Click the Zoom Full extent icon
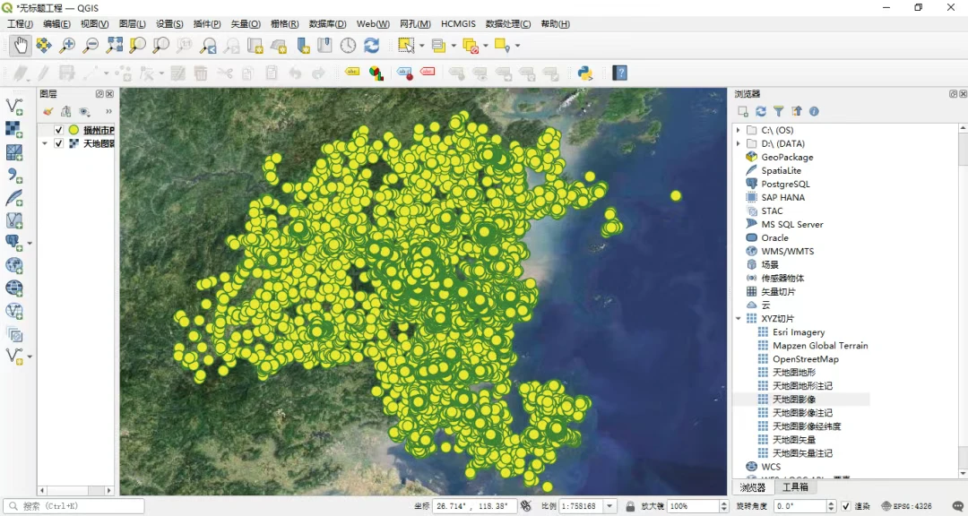The height and width of the screenshot is (516, 968). tap(115, 45)
